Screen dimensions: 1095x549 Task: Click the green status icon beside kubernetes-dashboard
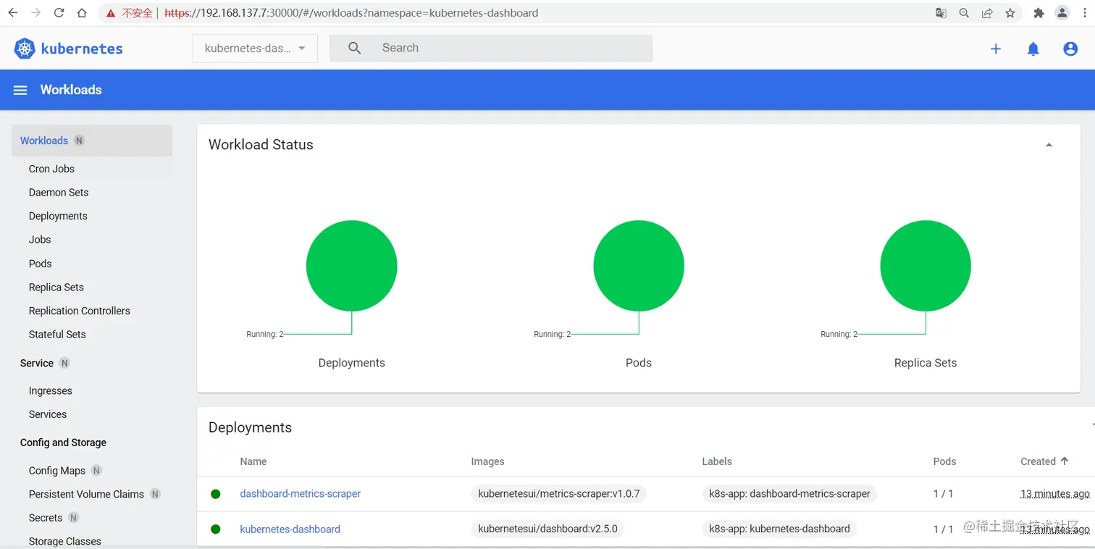215,529
